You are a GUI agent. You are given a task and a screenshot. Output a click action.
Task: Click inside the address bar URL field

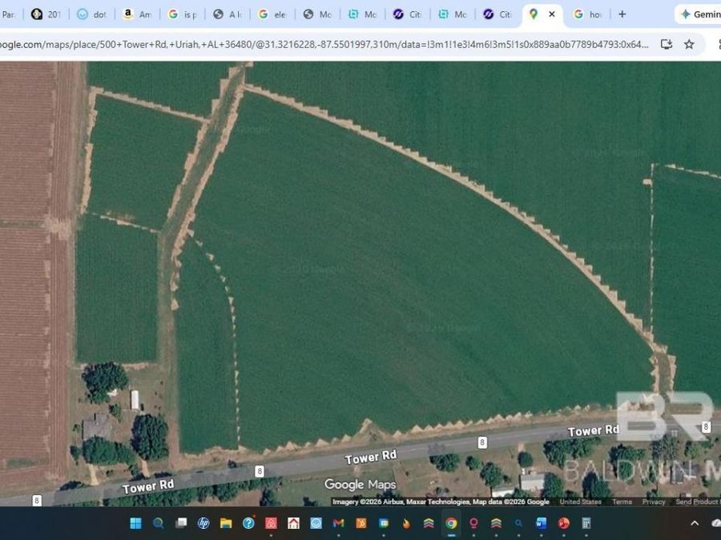coord(320,45)
